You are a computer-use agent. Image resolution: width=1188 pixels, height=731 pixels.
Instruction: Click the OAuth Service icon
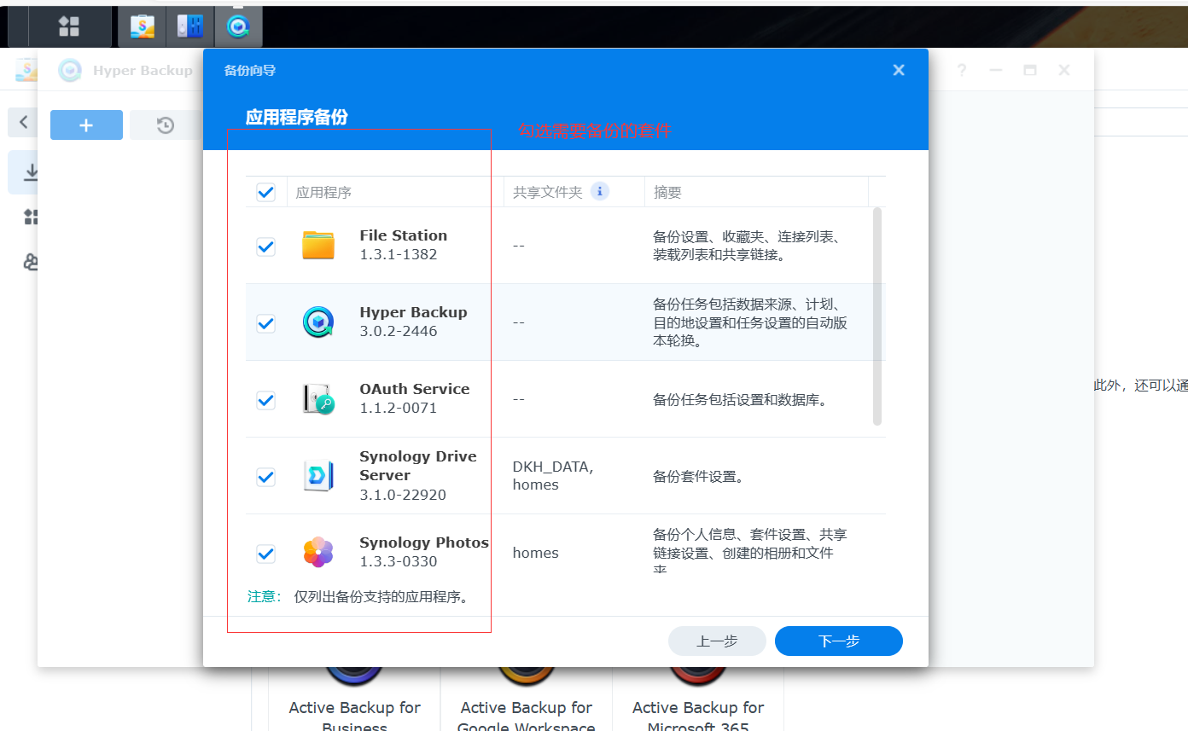point(318,399)
